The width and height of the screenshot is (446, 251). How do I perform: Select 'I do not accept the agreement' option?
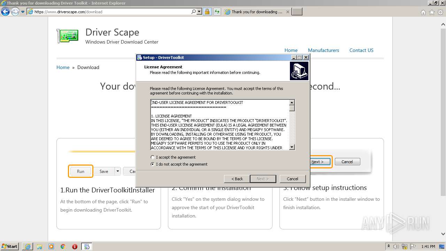coord(179,164)
